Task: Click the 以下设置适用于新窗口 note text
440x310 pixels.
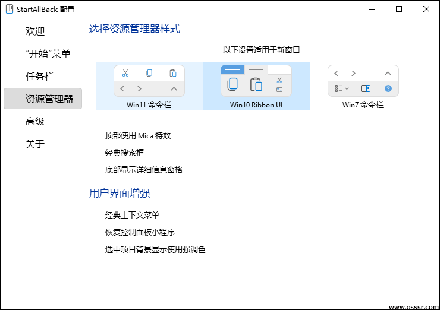Action: [x=261, y=50]
